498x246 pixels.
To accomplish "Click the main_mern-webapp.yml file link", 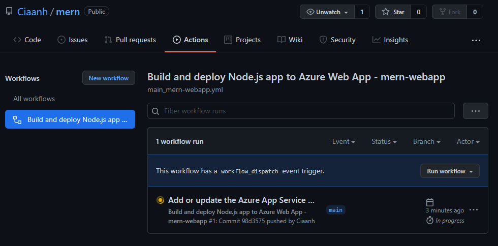I will [x=185, y=89].
